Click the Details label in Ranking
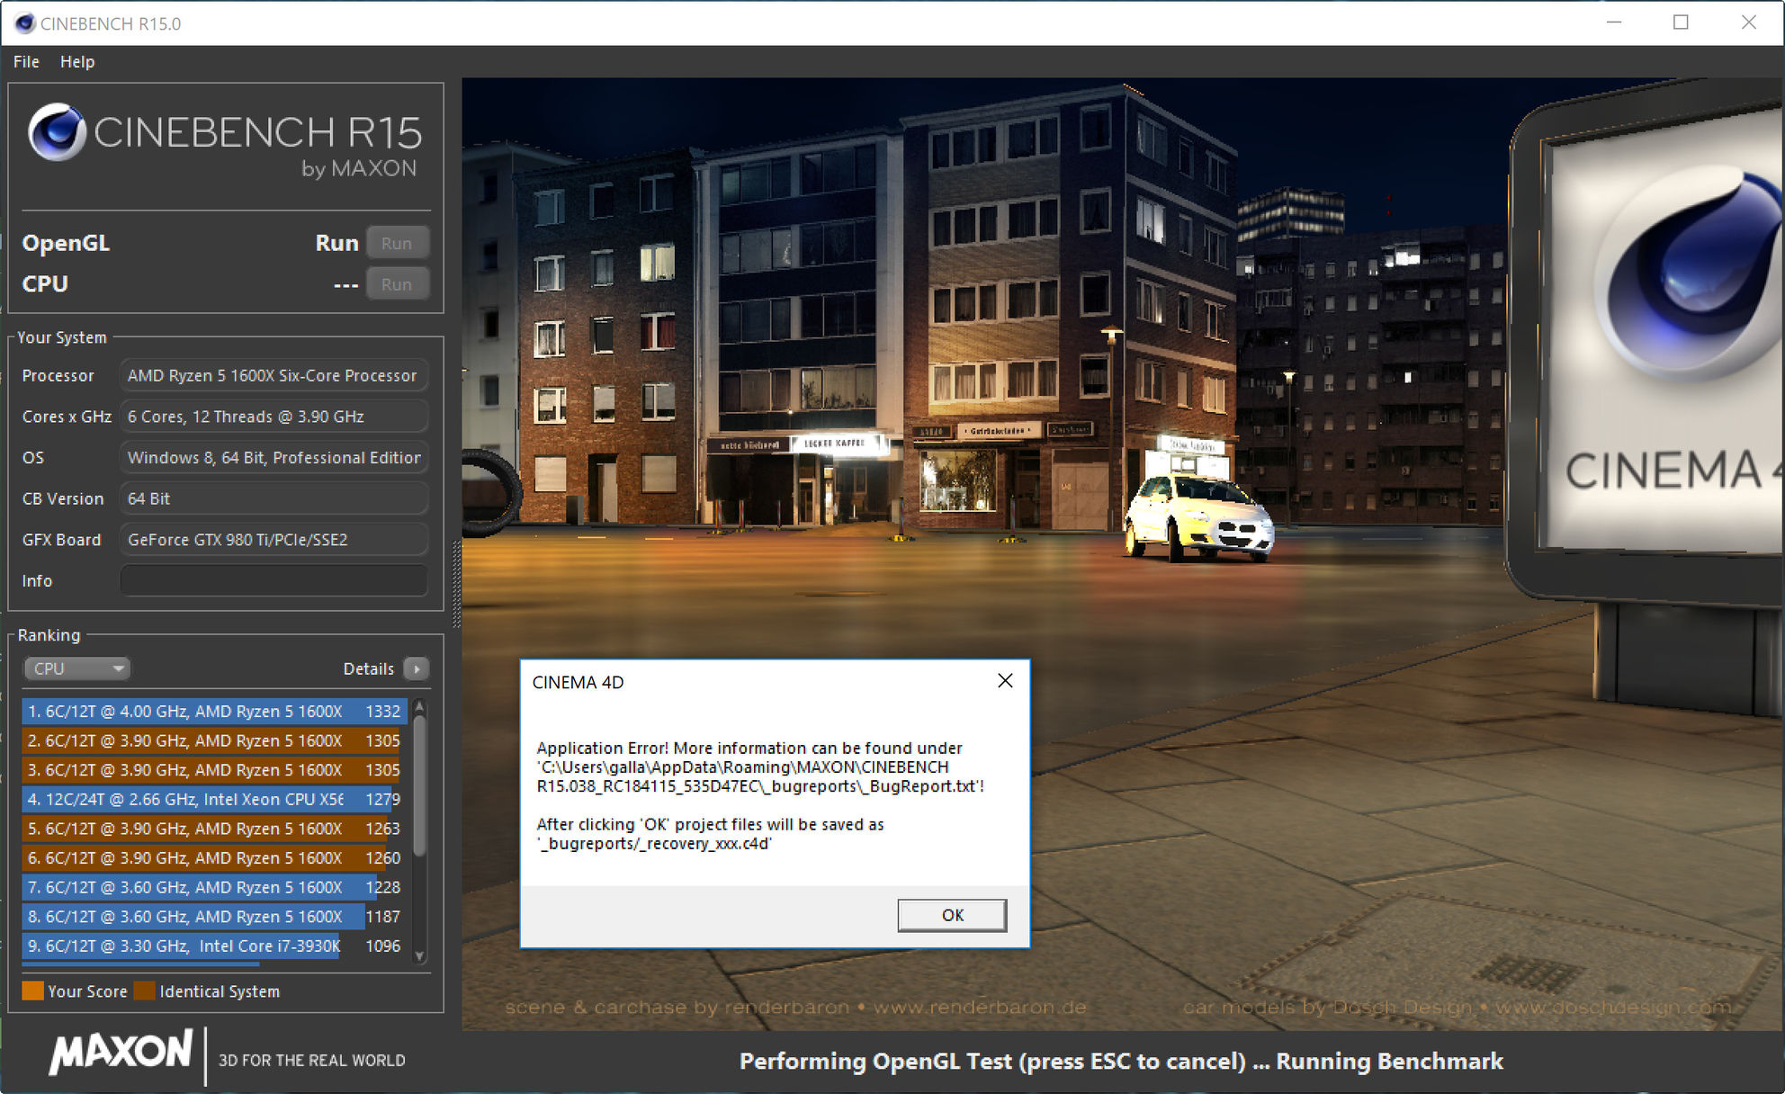 pyautogui.click(x=368, y=668)
